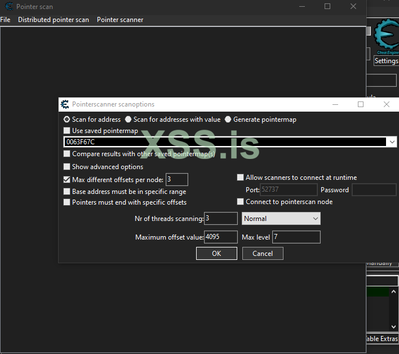The width and height of the screenshot is (399, 354).
Task: Click the Pointerscanner scanoptions dialog icon
Action: (65, 104)
